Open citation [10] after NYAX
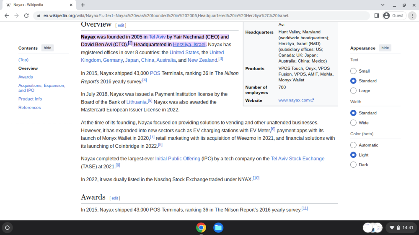The width and height of the screenshot is (419, 235). tap(256, 178)
